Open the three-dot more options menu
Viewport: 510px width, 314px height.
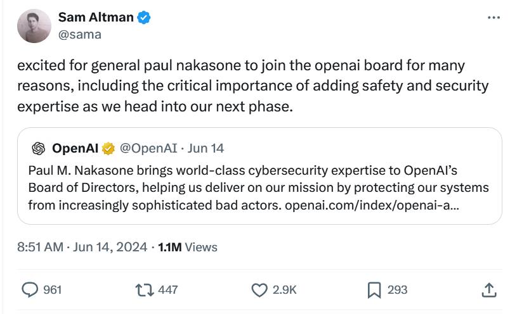pyautogui.click(x=493, y=18)
